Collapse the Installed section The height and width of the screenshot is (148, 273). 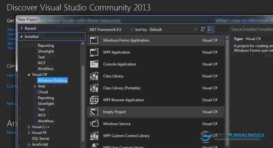21,37
